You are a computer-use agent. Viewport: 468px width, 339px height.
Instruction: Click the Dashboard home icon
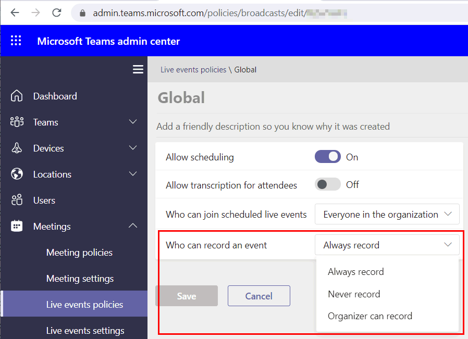tap(17, 96)
